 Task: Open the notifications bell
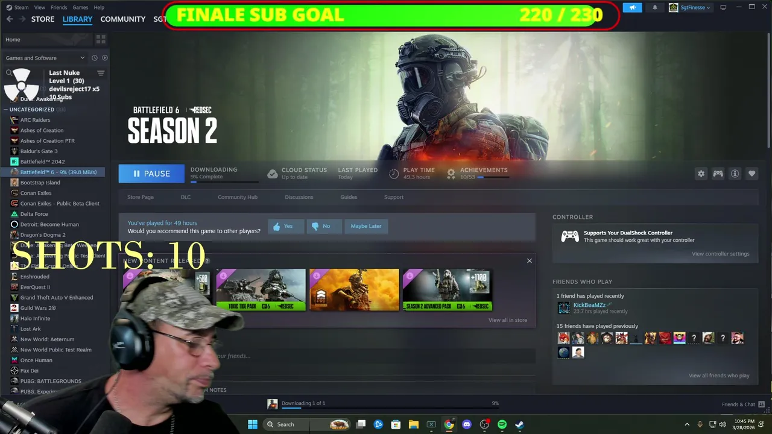point(655,7)
